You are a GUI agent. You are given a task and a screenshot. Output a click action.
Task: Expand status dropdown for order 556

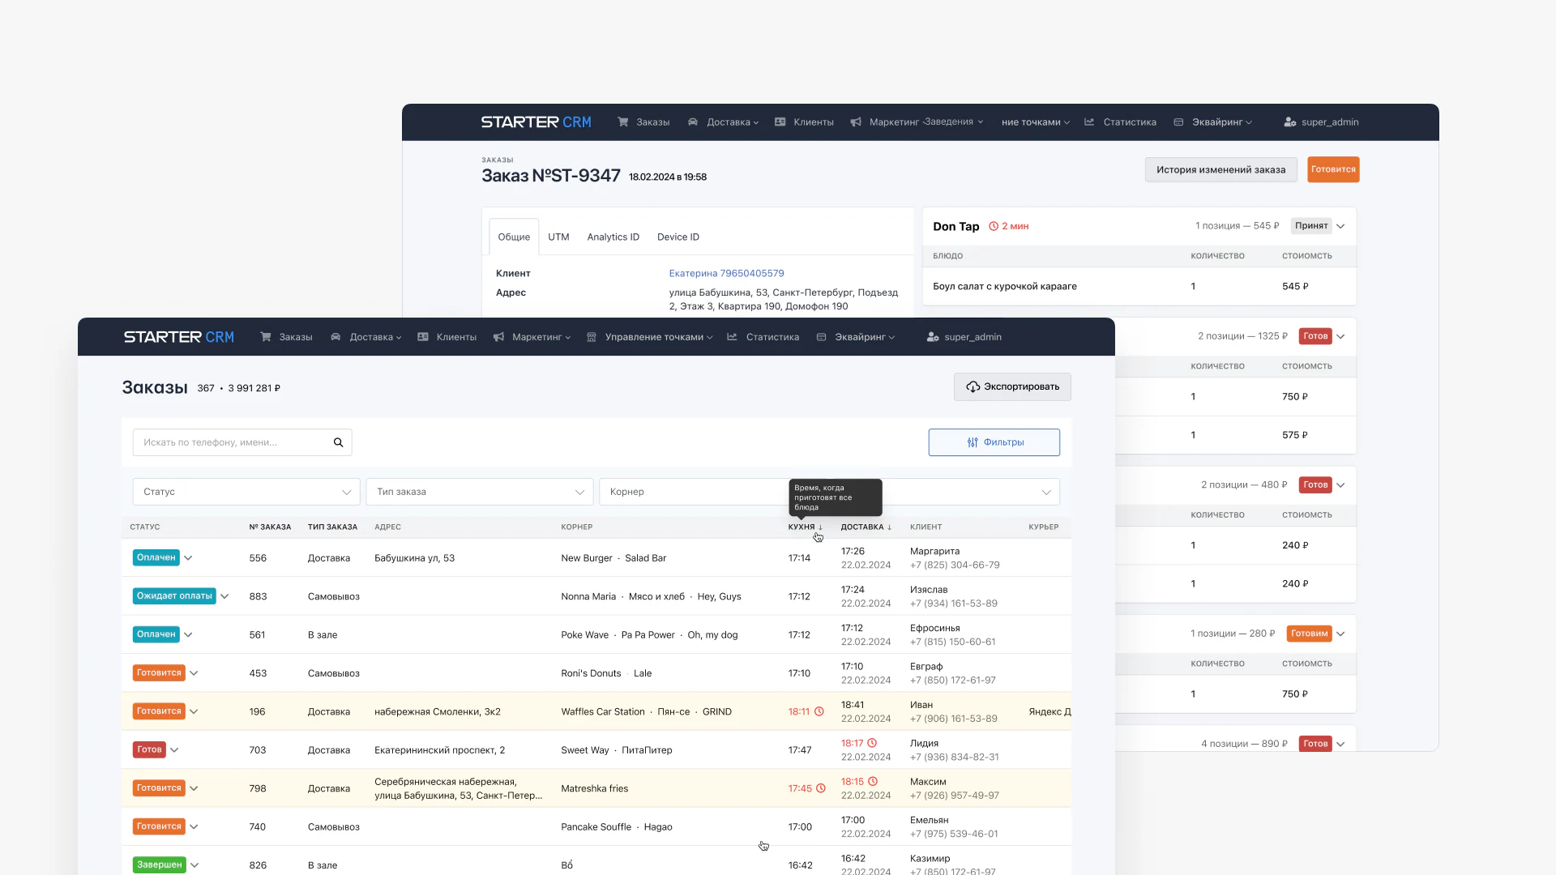pos(188,558)
